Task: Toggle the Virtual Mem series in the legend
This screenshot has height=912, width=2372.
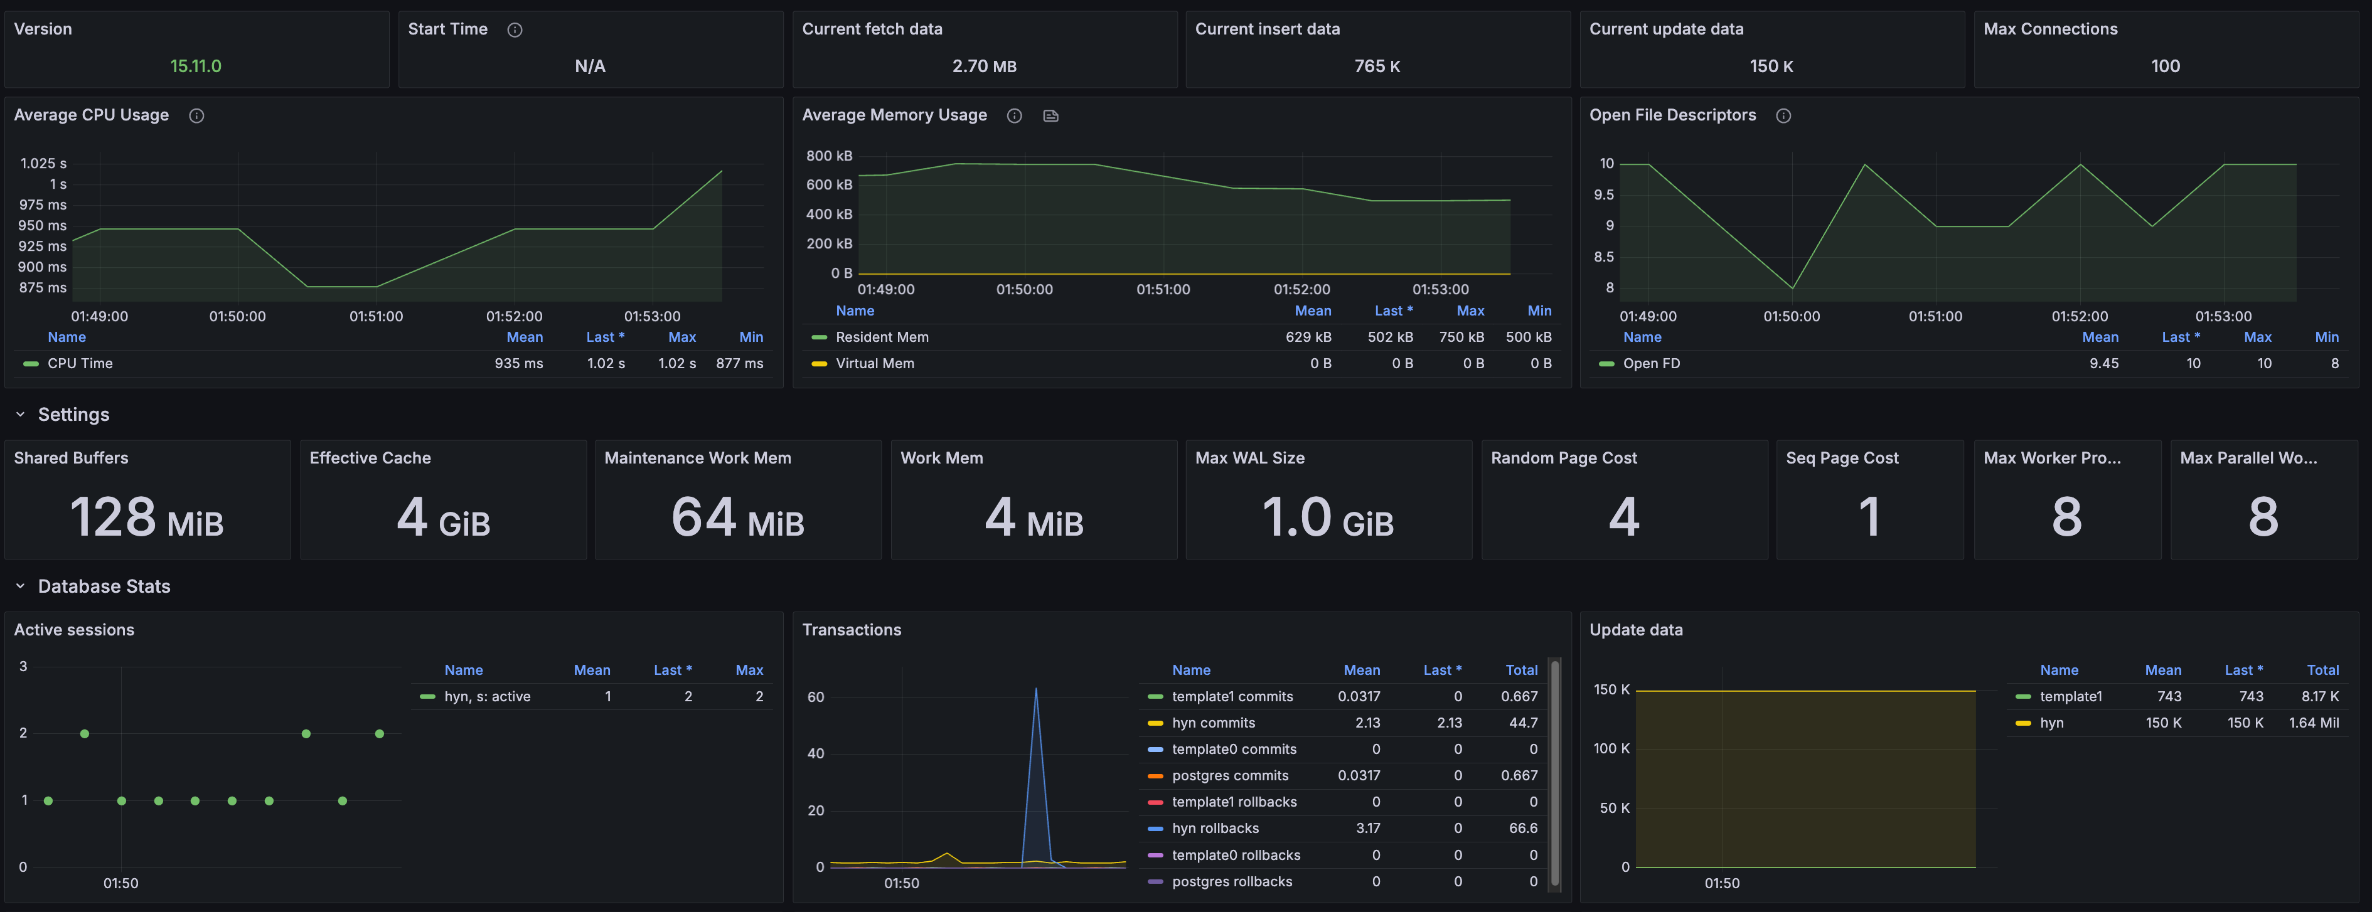Action: click(874, 364)
